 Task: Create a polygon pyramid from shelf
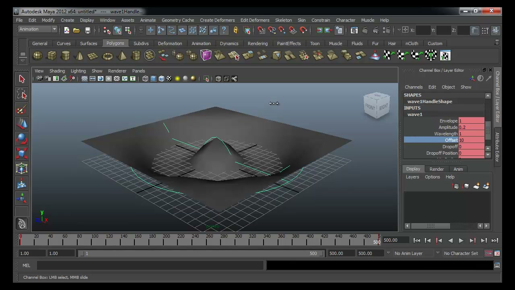[122, 56]
